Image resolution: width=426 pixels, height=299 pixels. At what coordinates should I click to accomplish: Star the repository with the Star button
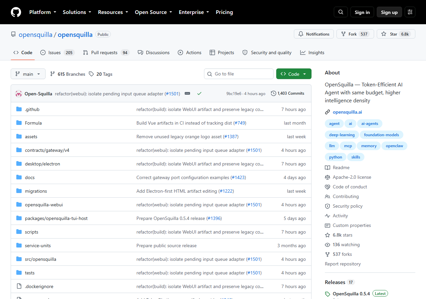tap(396, 34)
